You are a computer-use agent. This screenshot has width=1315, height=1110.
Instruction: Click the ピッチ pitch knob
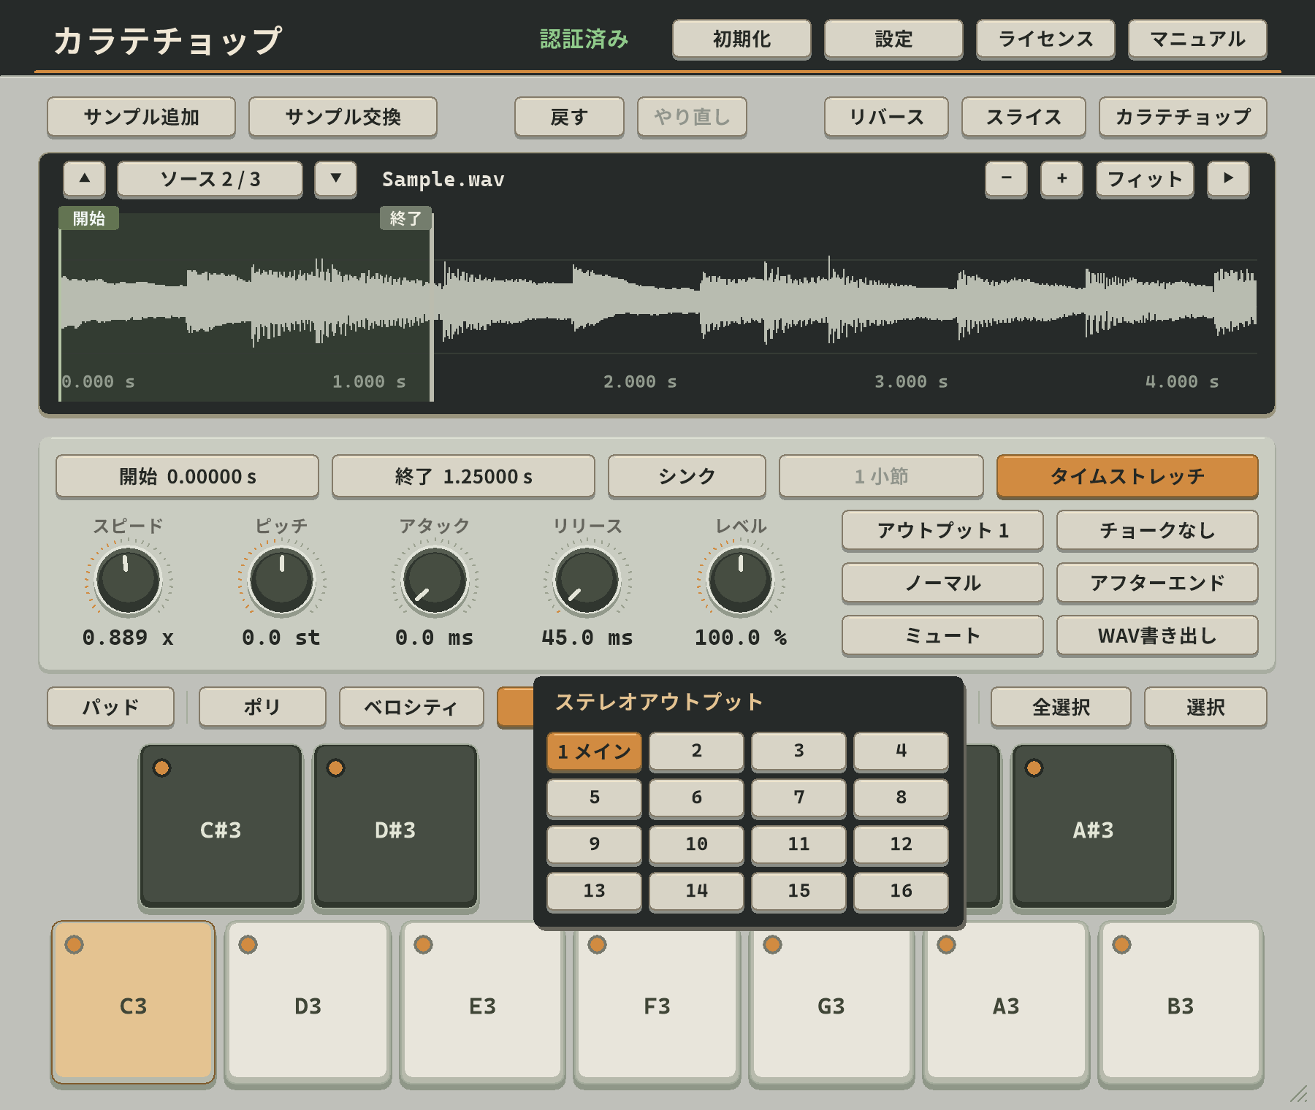pyautogui.click(x=282, y=581)
